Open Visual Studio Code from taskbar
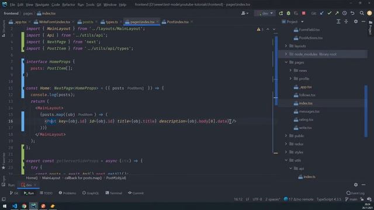Viewport: 374px width, 210px height. tap(14, 206)
